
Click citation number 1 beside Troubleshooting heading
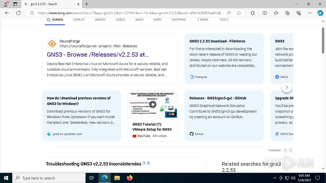(144, 163)
